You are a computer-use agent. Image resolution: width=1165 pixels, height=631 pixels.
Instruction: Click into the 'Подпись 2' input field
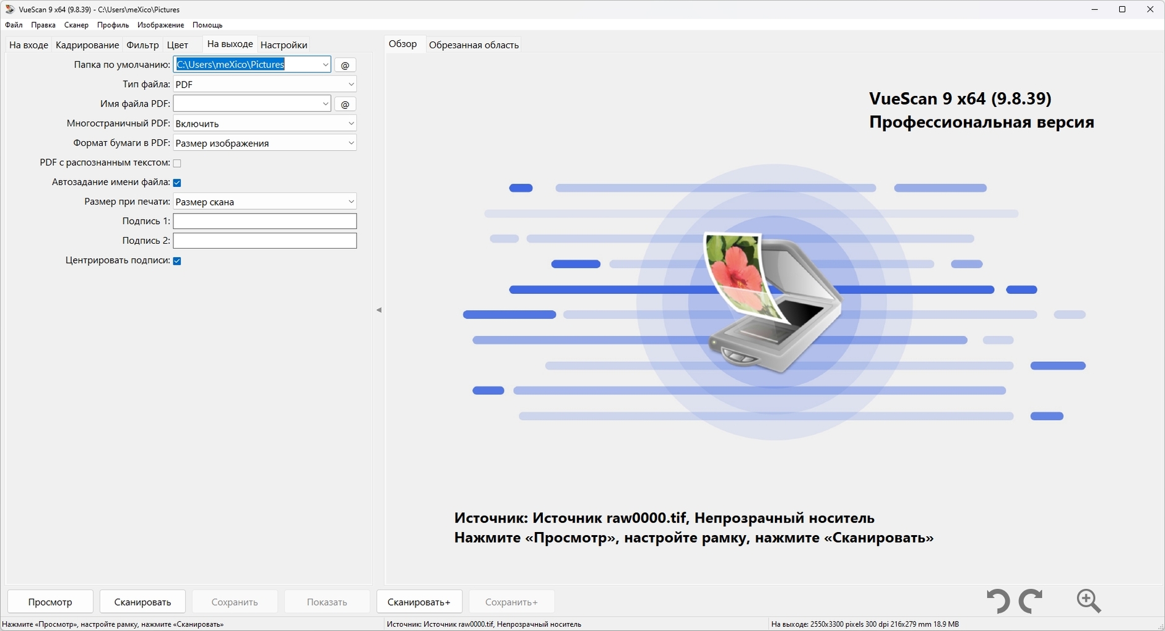coord(265,241)
